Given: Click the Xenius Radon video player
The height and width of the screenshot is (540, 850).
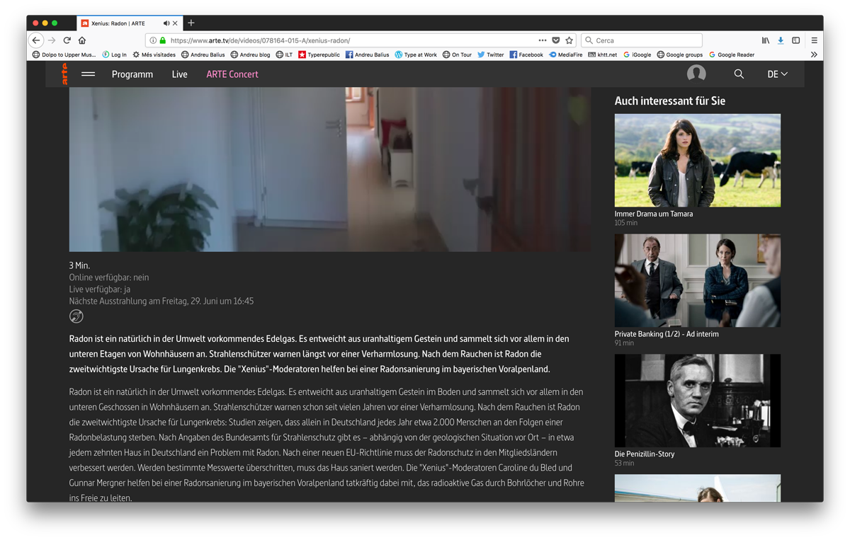Looking at the screenshot, I should (331, 169).
